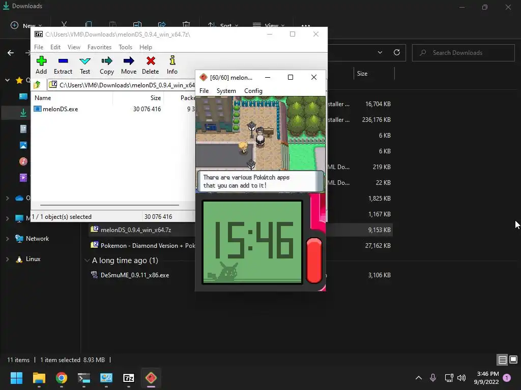Open Google Chrome from taskbar
Viewport: 521px width, 390px height.
click(61, 378)
